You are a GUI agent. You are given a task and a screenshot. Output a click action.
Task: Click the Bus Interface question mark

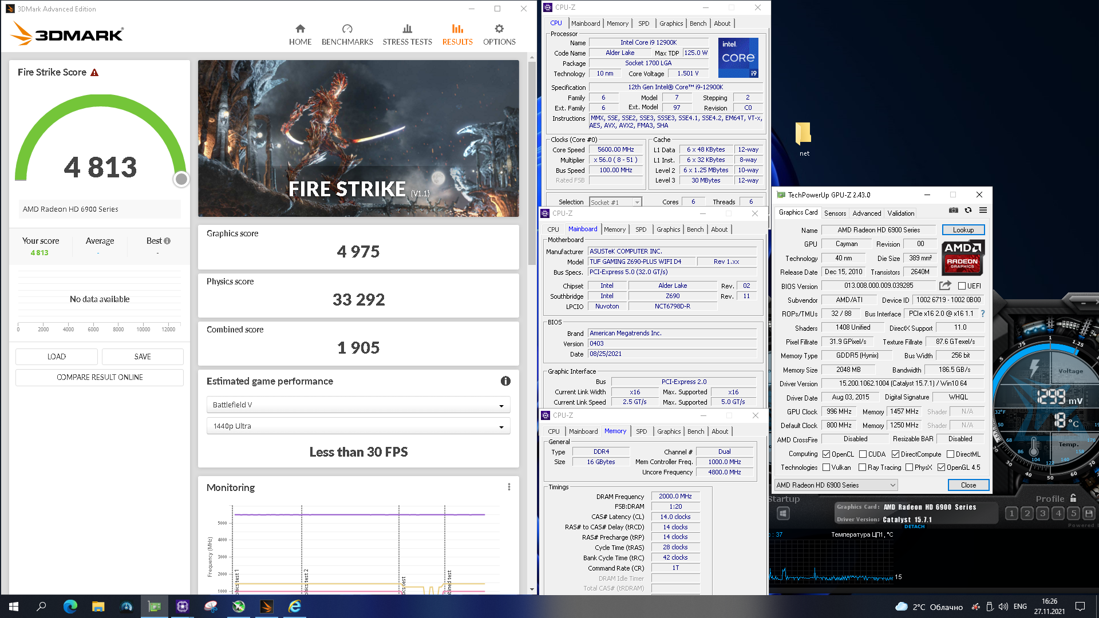click(983, 314)
